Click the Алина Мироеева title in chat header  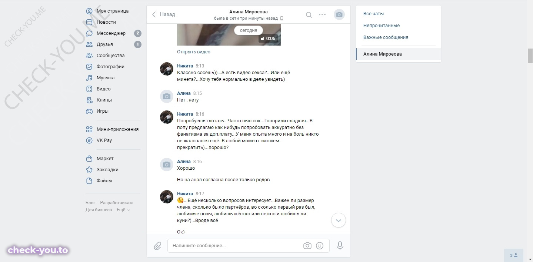[x=248, y=12]
